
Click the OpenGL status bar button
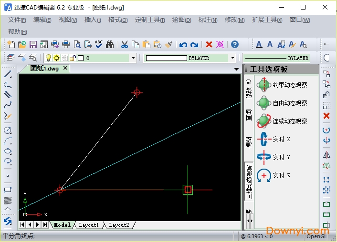tap(316, 236)
